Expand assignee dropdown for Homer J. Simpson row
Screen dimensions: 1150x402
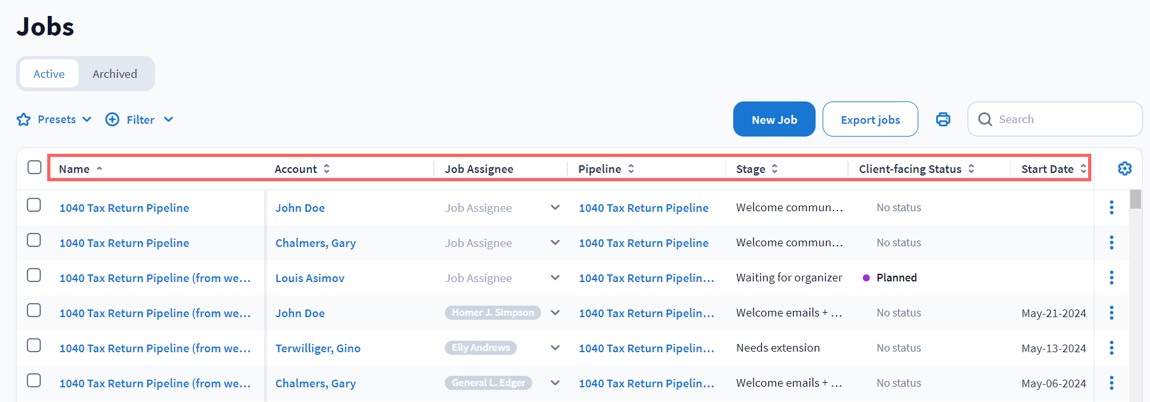tap(555, 313)
